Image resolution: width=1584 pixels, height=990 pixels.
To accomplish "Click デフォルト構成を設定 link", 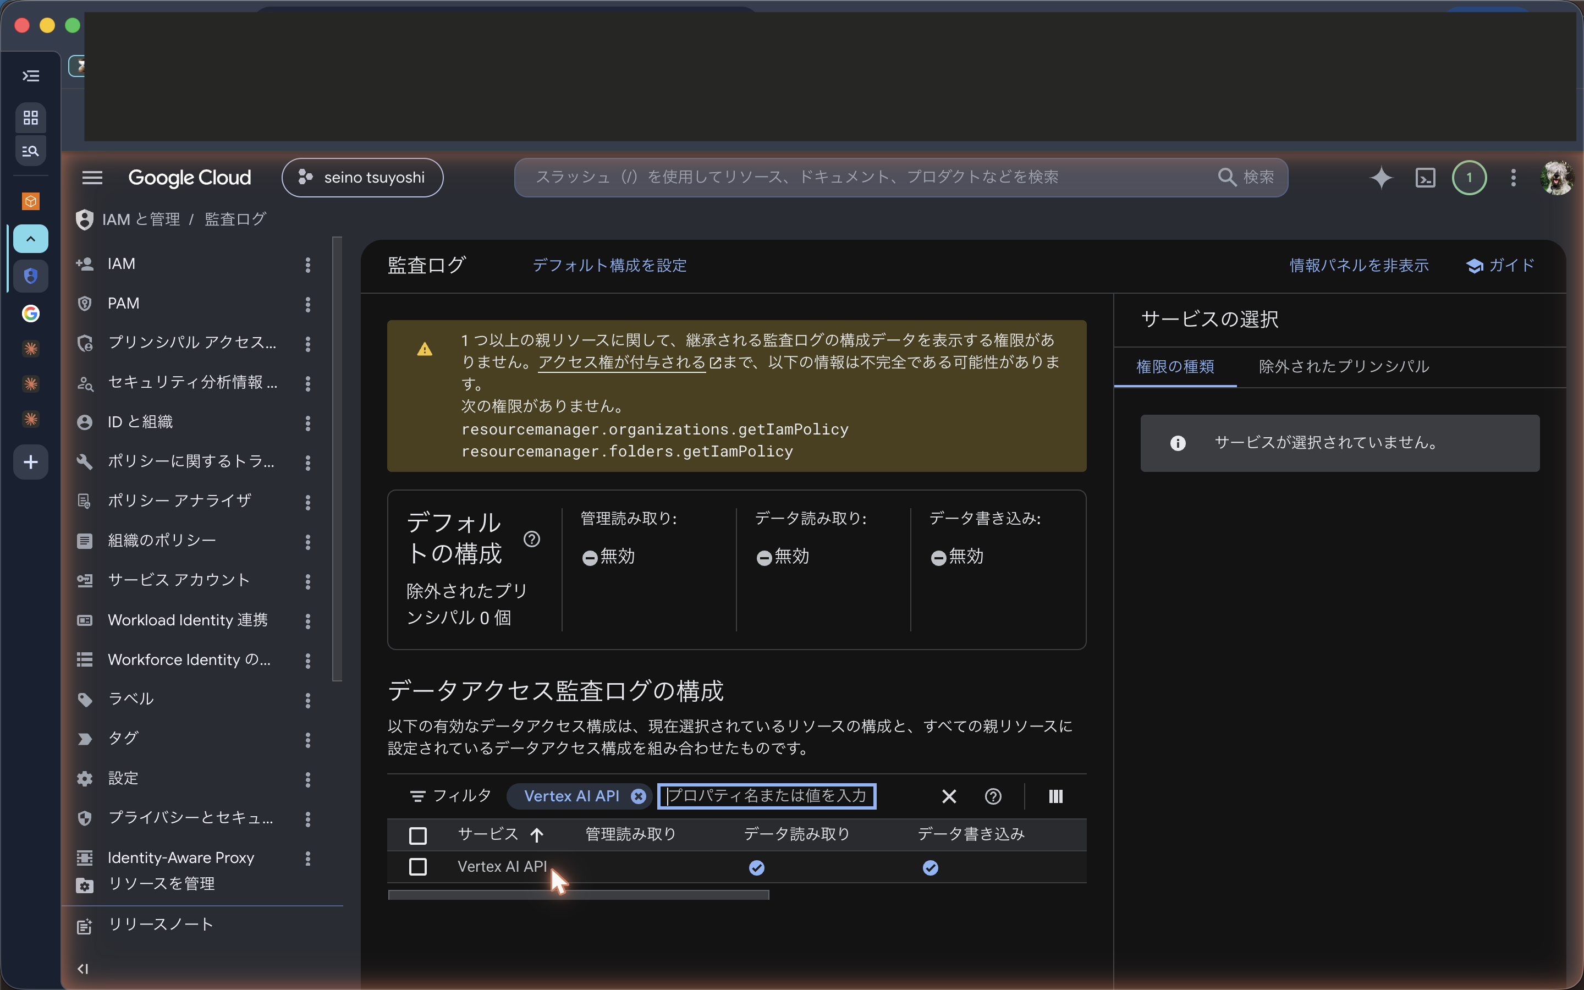I will (x=609, y=265).
